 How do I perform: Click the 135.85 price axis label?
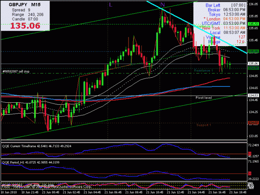point(253,16)
